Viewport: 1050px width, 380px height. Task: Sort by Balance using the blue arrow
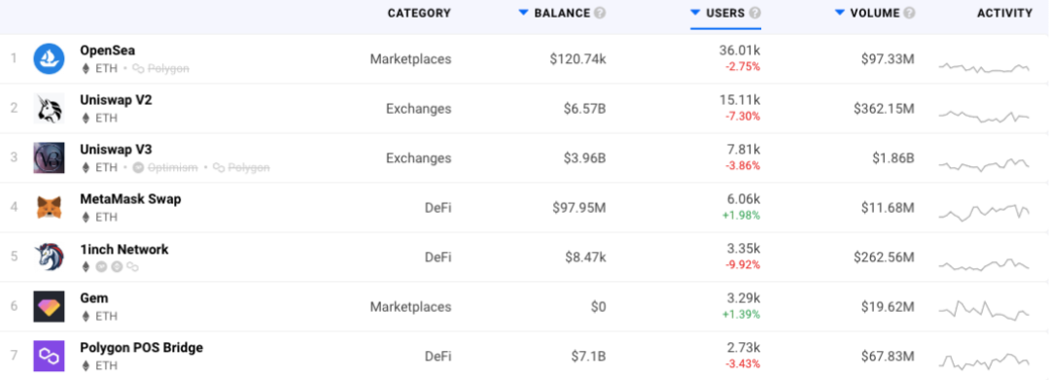(524, 13)
